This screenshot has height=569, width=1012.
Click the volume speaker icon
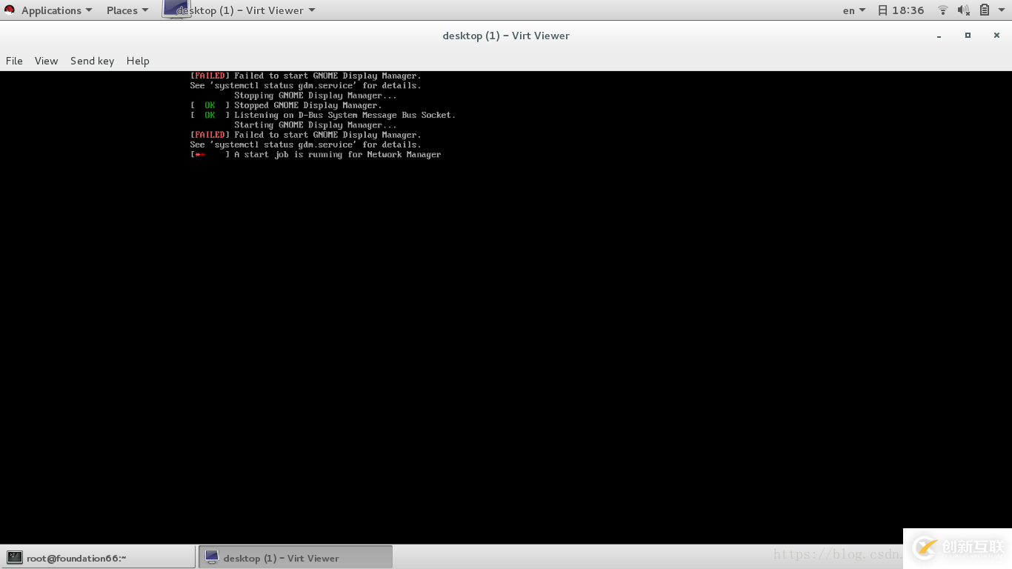point(963,10)
